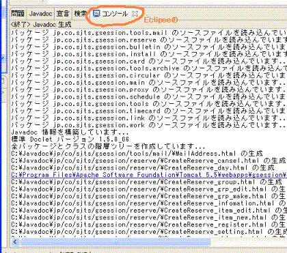Click the CreateReserve_register.html line
Screen dimensions: 287x253
[148, 224]
